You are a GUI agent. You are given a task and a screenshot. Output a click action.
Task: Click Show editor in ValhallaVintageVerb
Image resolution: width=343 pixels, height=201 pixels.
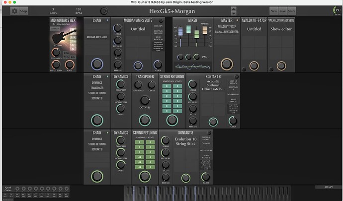281,29
